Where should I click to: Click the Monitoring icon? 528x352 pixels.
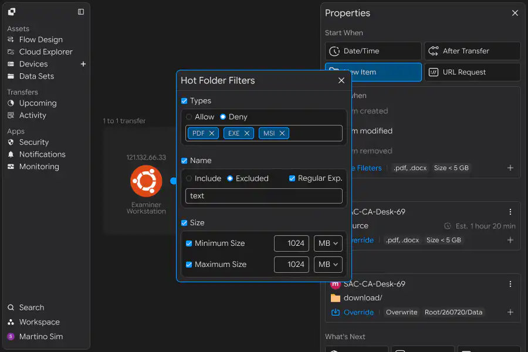click(11, 167)
